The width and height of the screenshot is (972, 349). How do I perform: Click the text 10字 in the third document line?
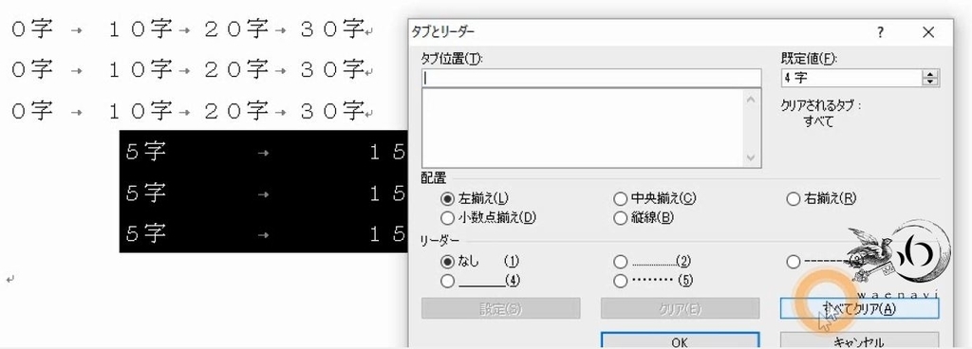[140, 111]
